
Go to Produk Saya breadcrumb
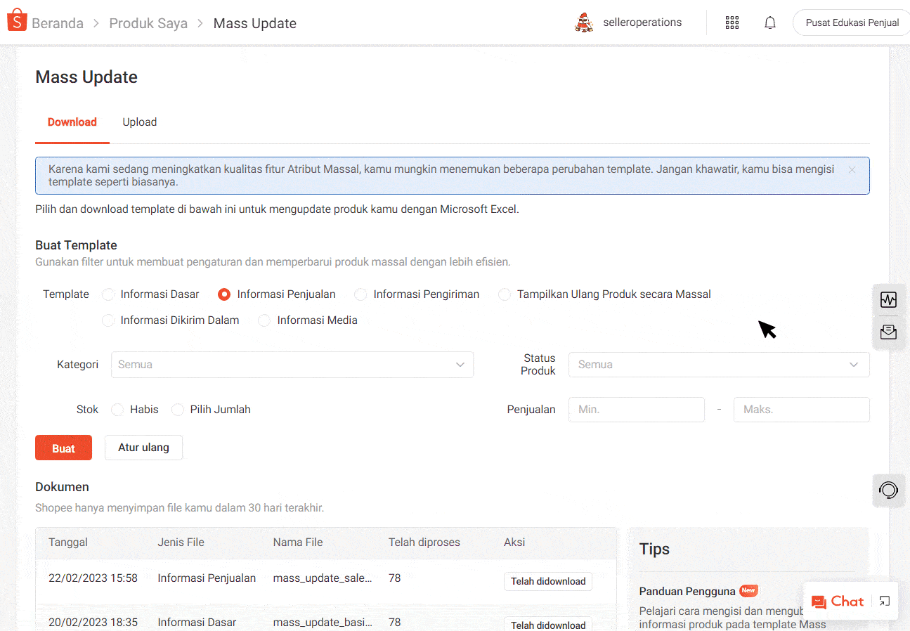pos(148,23)
